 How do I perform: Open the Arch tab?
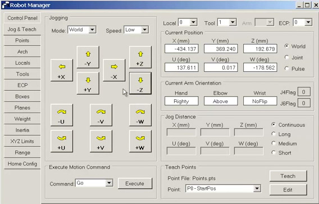(22, 52)
